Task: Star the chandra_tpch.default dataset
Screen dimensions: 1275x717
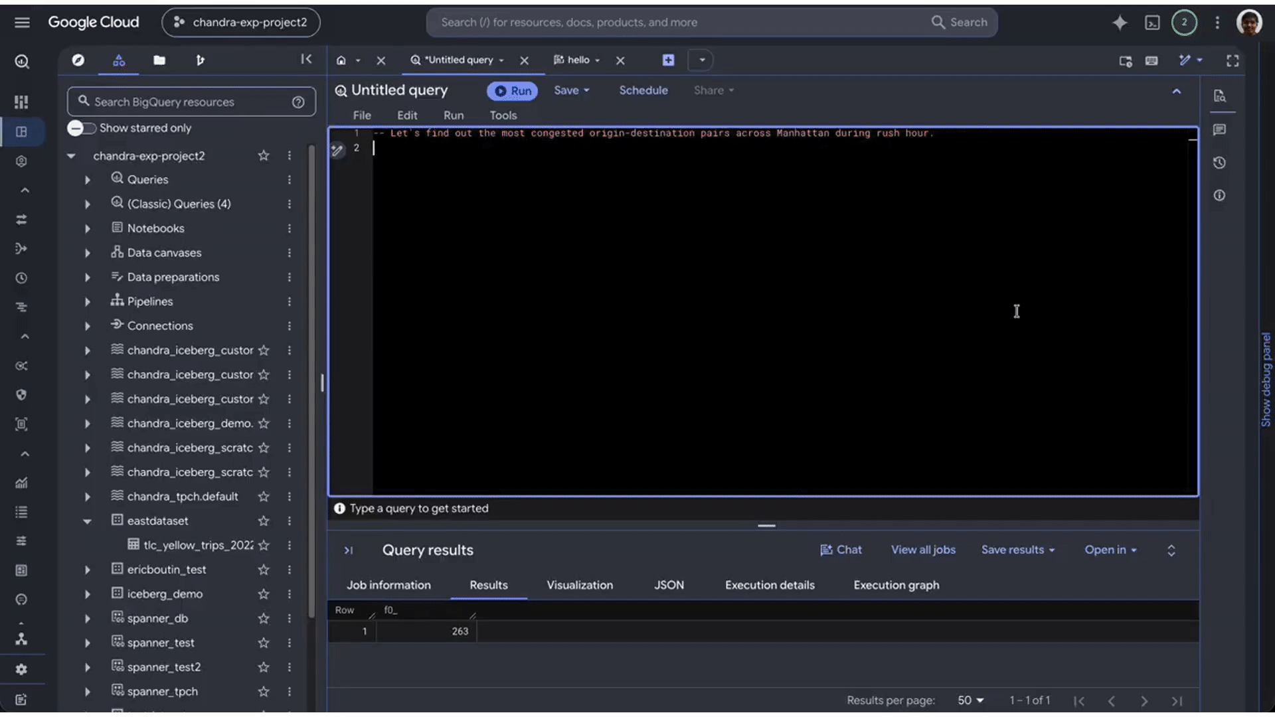Action: [264, 497]
